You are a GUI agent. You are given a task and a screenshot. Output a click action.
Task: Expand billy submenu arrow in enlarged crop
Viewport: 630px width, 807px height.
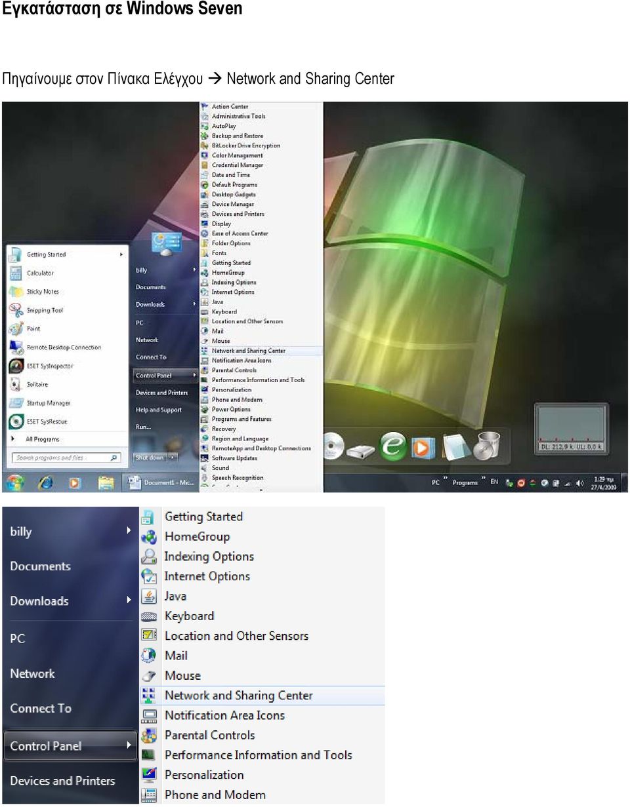click(129, 530)
